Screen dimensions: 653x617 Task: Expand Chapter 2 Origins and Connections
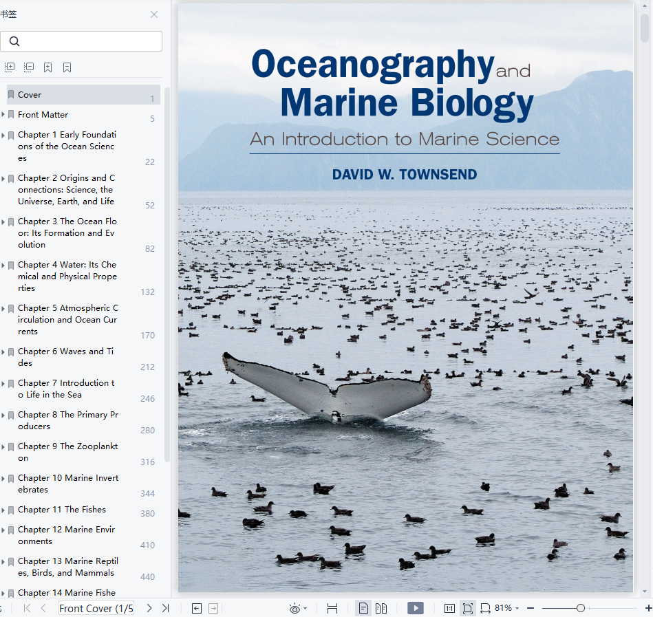pyautogui.click(x=3, y=178)
